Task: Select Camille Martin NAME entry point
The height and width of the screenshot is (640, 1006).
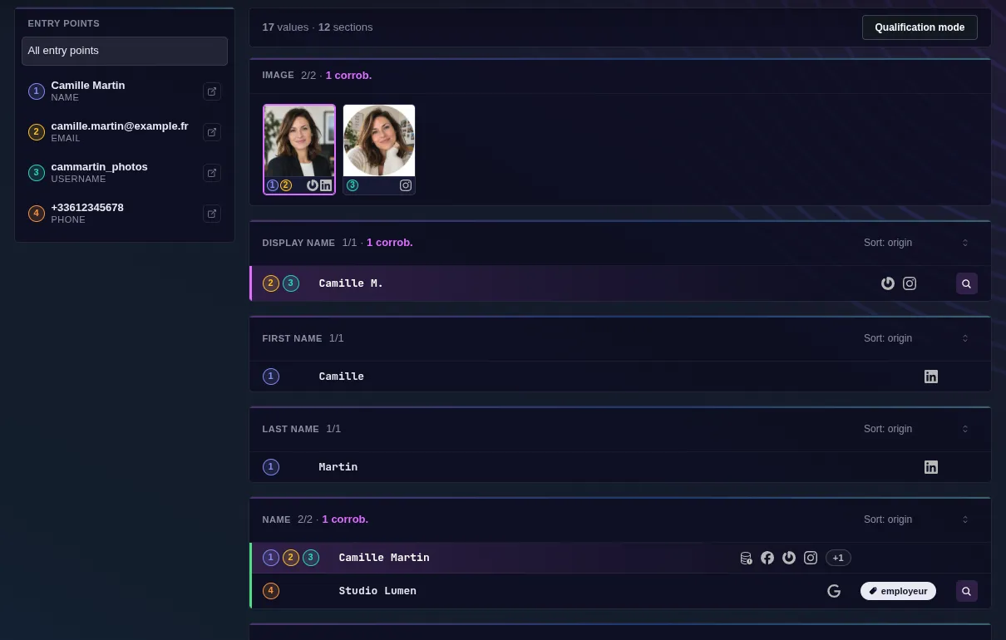Action: coord(125,91)
